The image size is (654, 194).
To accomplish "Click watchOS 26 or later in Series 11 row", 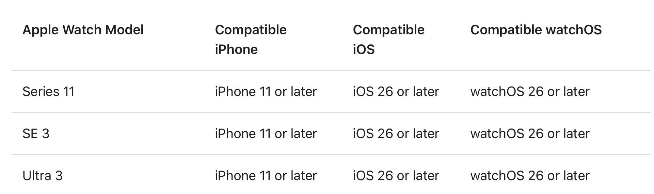I will coord(530,92).
